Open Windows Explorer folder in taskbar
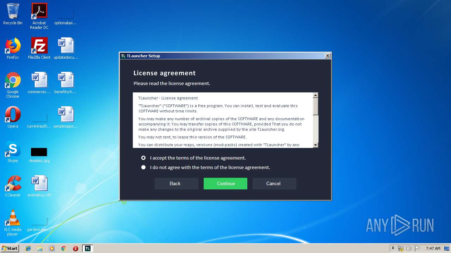The image size is (451, 253). pos(40,248)
